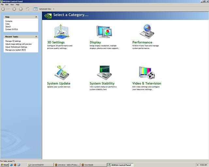Image resolution: width=209 pixels, height=167 pixels.
Task: Click the Forward arrow toolbar button
Action: point(14,9)
